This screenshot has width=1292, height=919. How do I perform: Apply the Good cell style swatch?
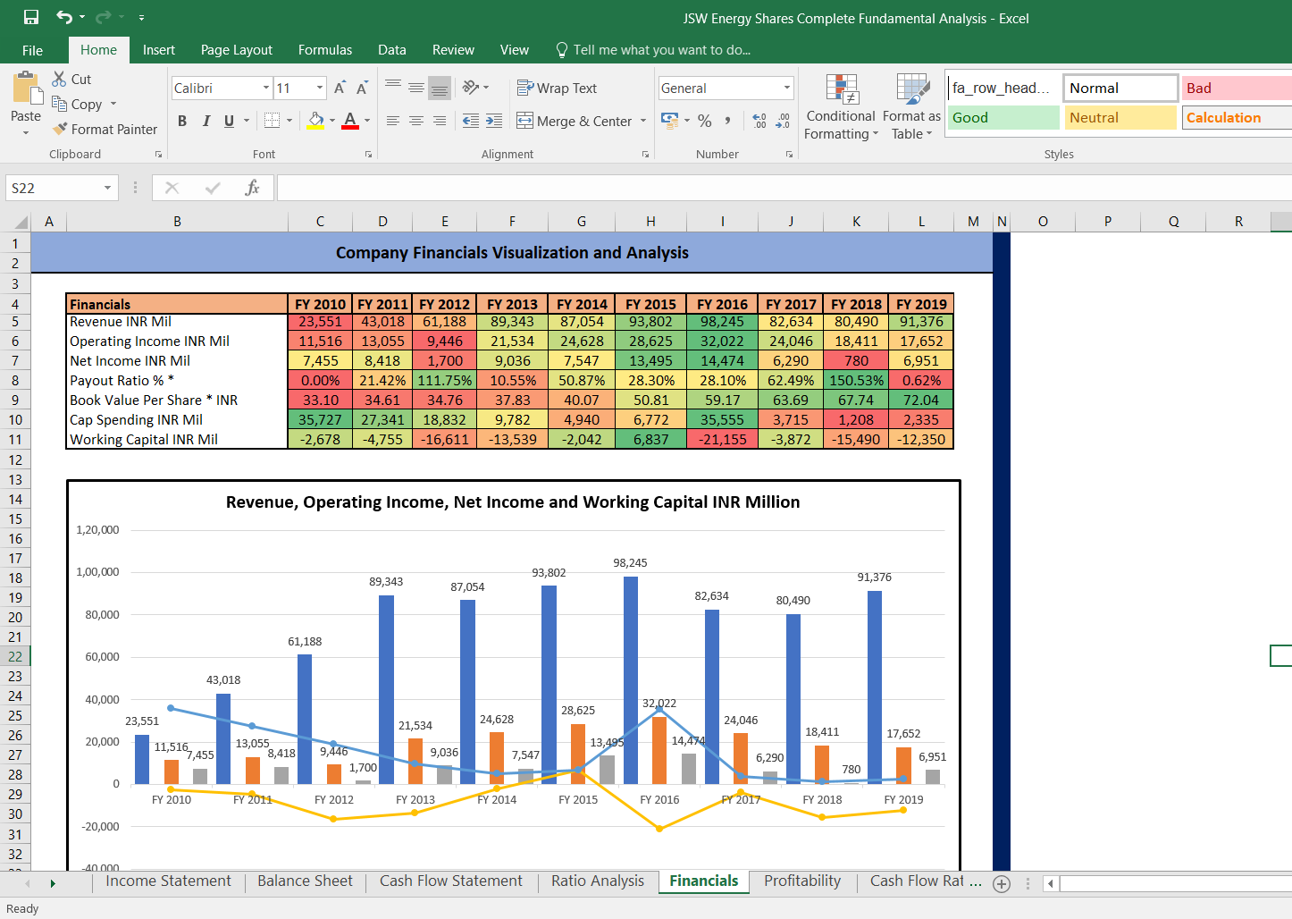1003,117
